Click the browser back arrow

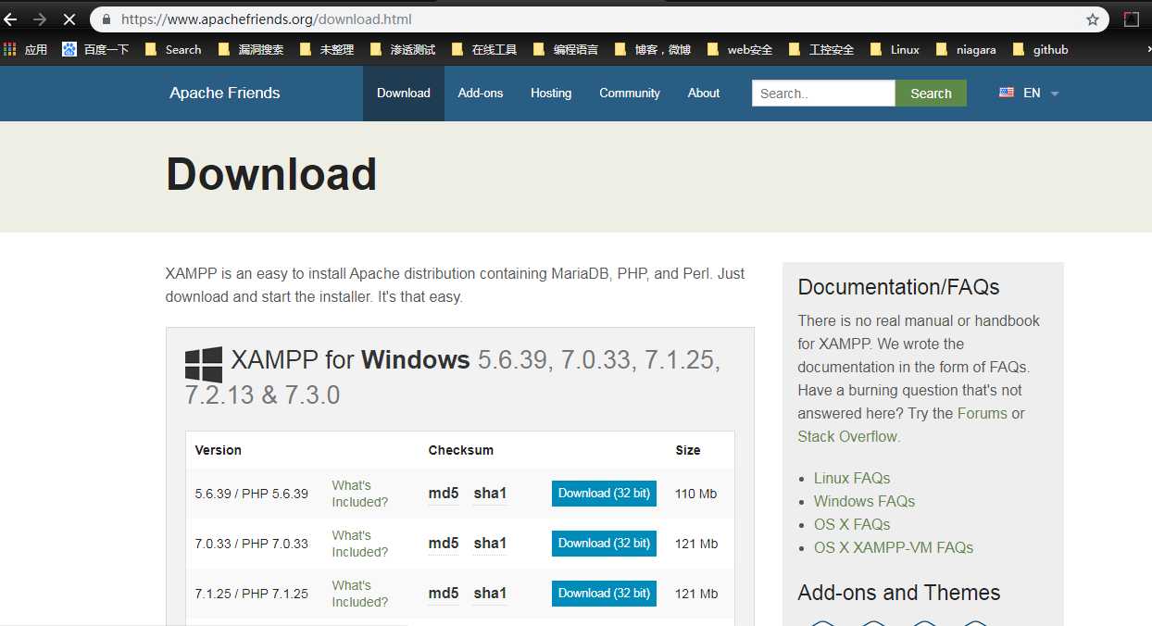coord(11,19)
